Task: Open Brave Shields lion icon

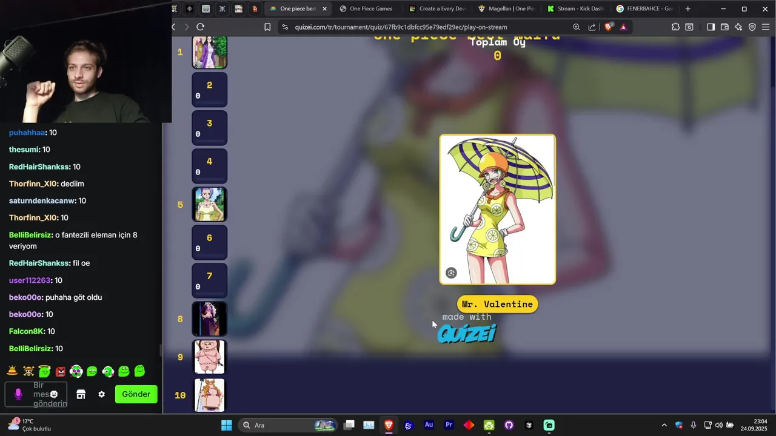Action: 609,27
